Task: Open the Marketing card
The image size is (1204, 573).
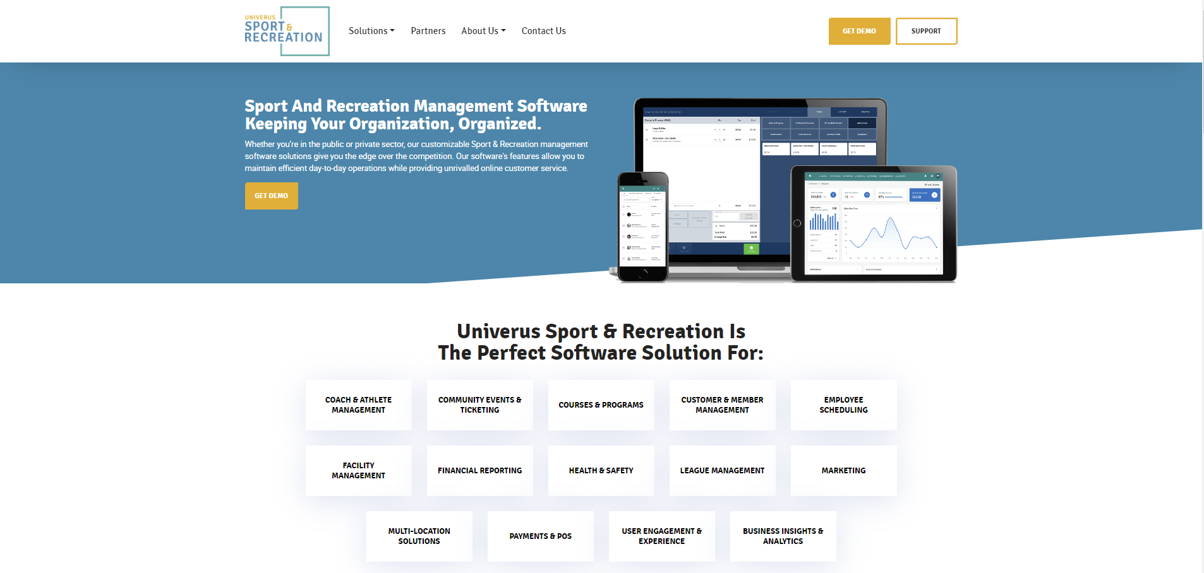Action: [844, 471]
